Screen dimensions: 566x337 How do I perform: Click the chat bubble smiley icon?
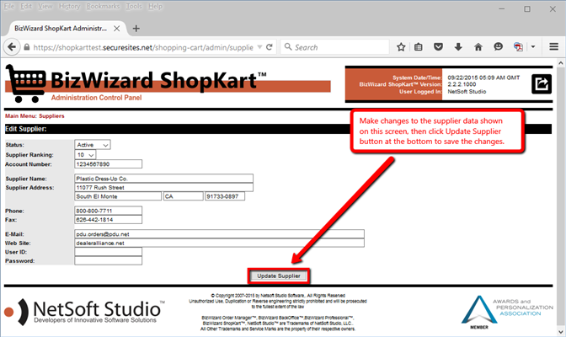498,47
